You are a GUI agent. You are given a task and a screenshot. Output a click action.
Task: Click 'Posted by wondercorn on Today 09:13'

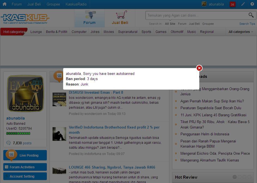pos(97,114)
